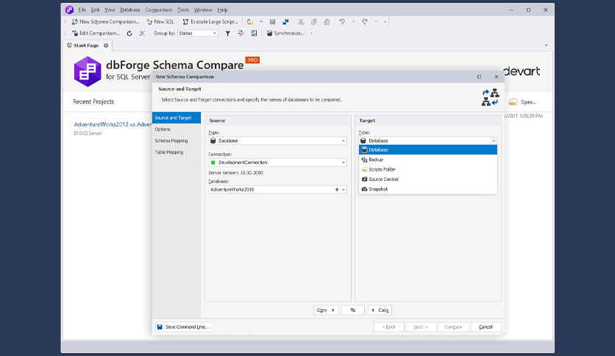This screenshot has height=356, width=615.
Task: Open the Redo history dropdown arrow
Action: click(x=376, y=21)
